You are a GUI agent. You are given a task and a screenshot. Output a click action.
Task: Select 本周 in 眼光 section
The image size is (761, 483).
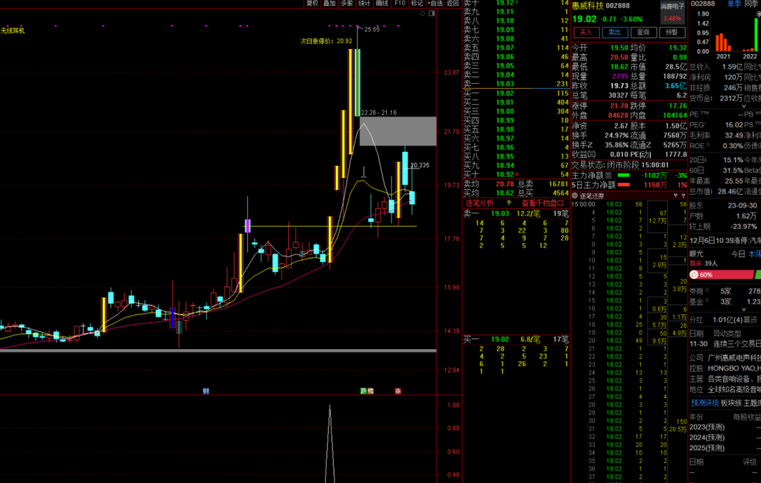[754, 253]
